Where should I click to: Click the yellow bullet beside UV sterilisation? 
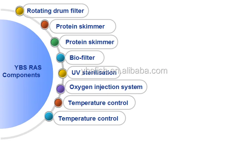(x=62, y=73)
